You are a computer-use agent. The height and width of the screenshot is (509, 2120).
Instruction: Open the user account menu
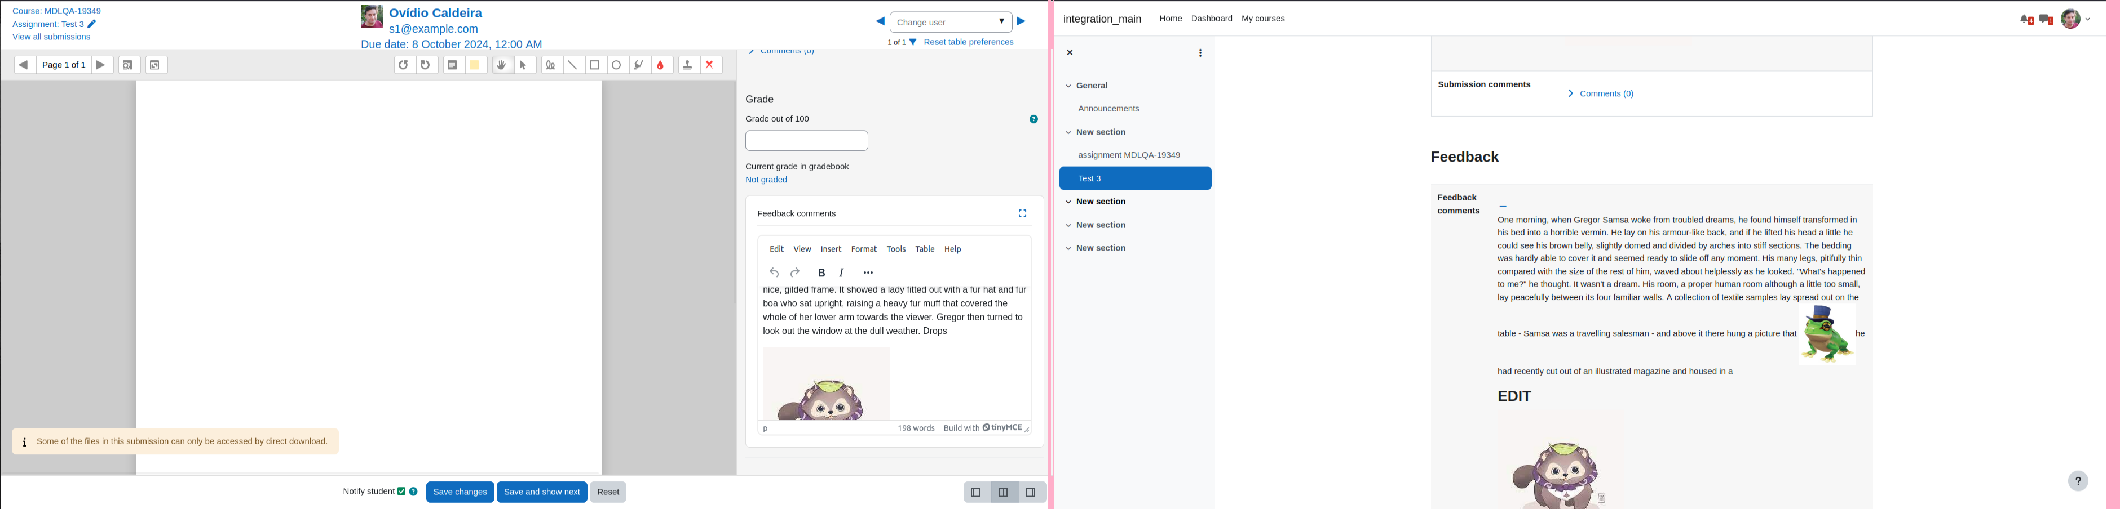pyautogui.click(x=2075, y=19)
